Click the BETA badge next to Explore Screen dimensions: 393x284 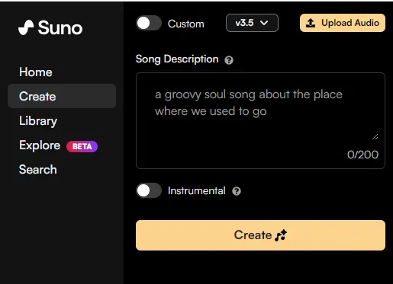(x=82, y=146)
